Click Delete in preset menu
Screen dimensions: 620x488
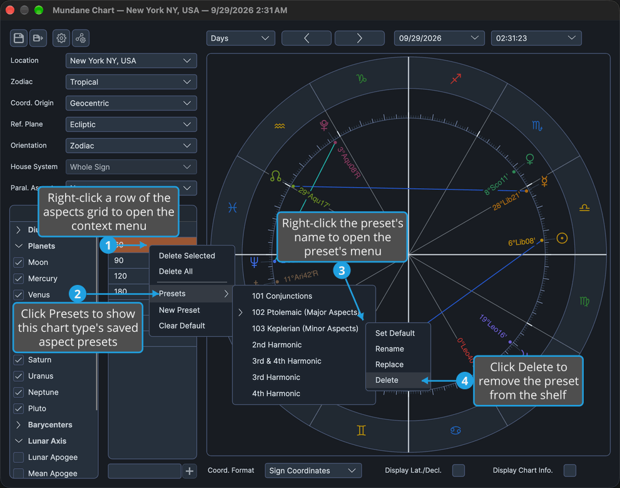(x=398, y=381)
